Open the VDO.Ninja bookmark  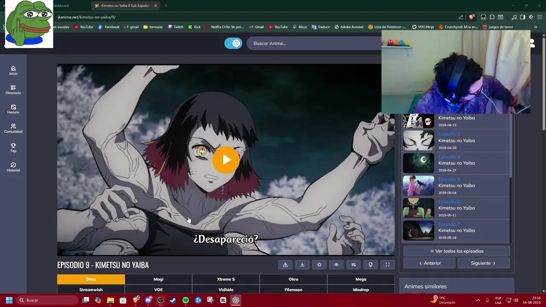[x=423, y=27]
